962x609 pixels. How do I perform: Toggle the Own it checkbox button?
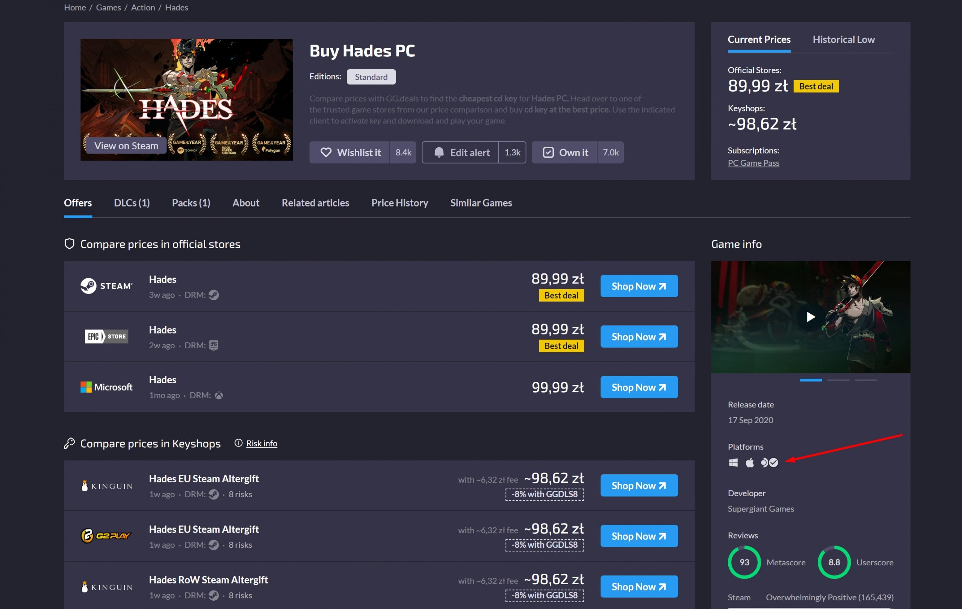[565, 152]
